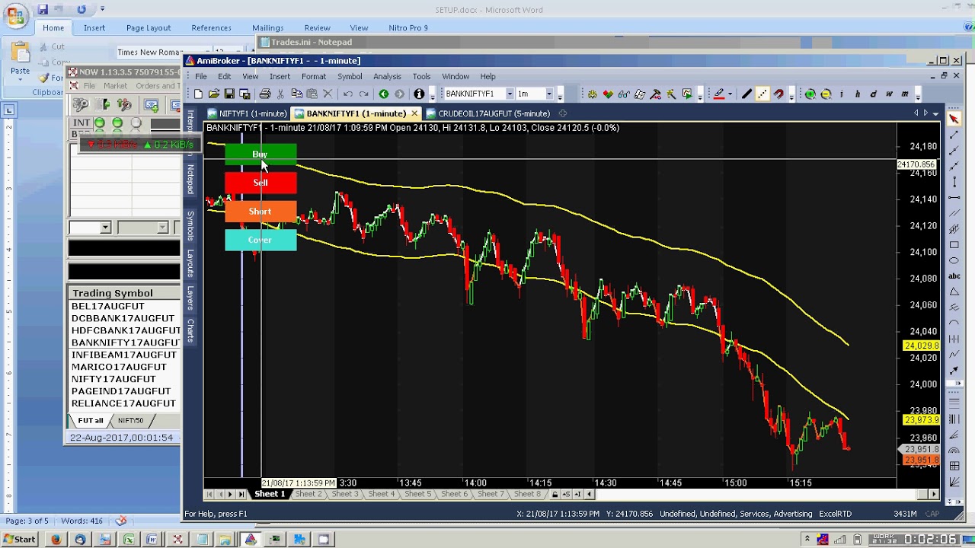Select the abc Text tool
Screen dimensions: 975x548
click(x=954, y=276)
